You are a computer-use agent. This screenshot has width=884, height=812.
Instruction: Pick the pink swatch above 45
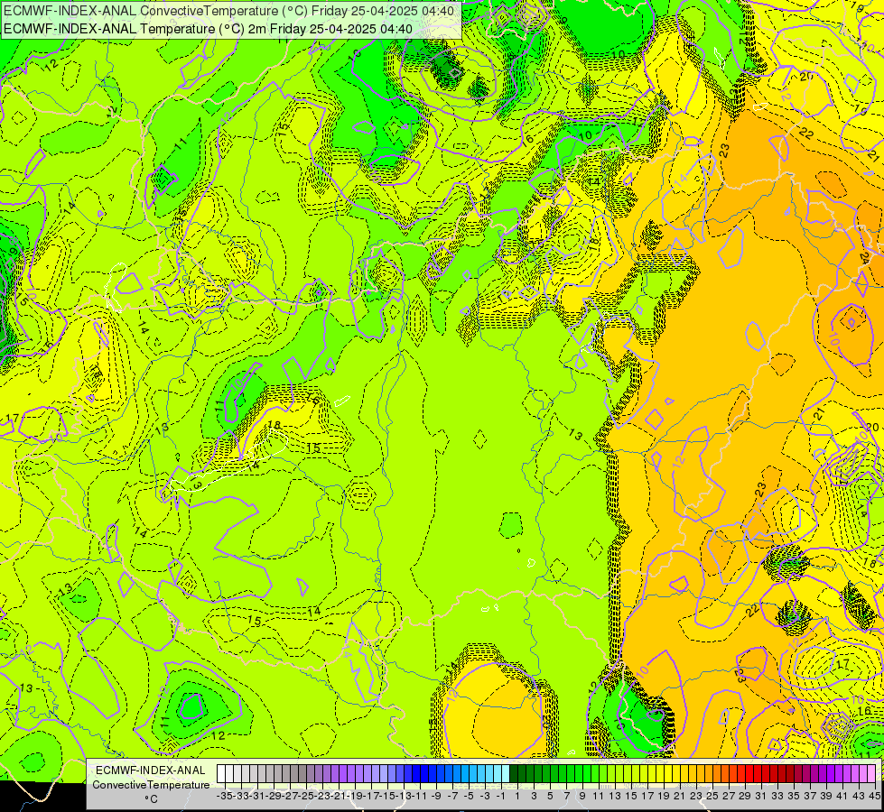click(871, 774)
